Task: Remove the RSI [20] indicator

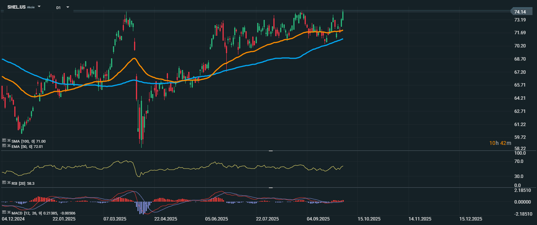Action: 9,182
